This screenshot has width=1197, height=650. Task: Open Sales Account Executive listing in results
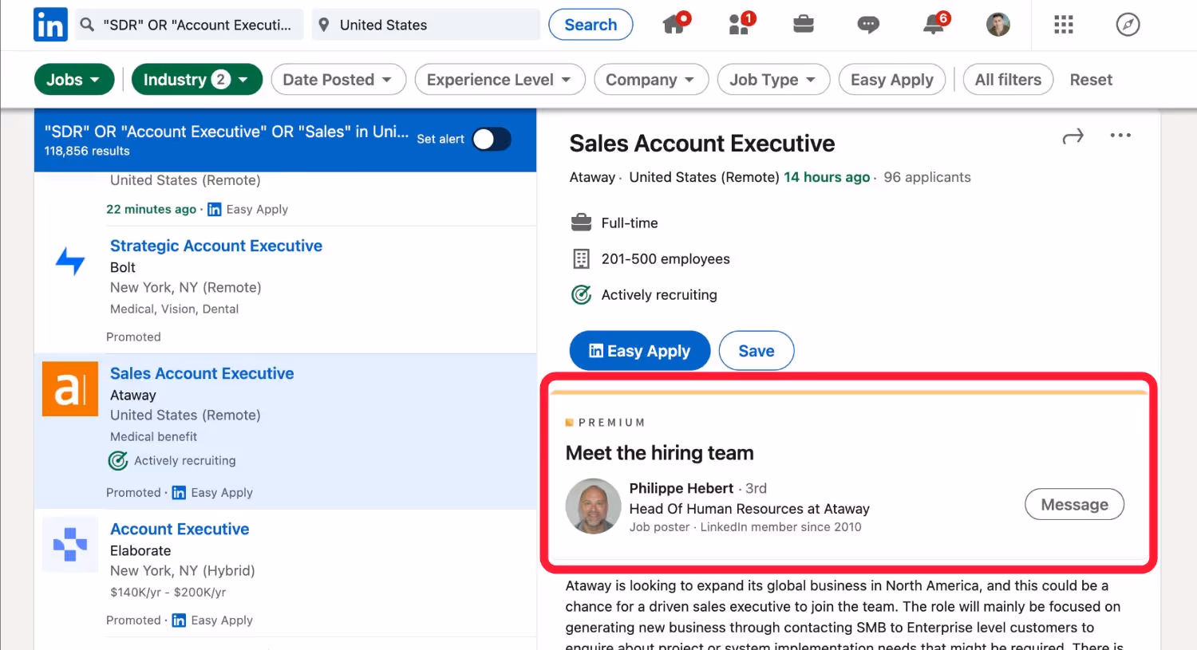(202, 373)
